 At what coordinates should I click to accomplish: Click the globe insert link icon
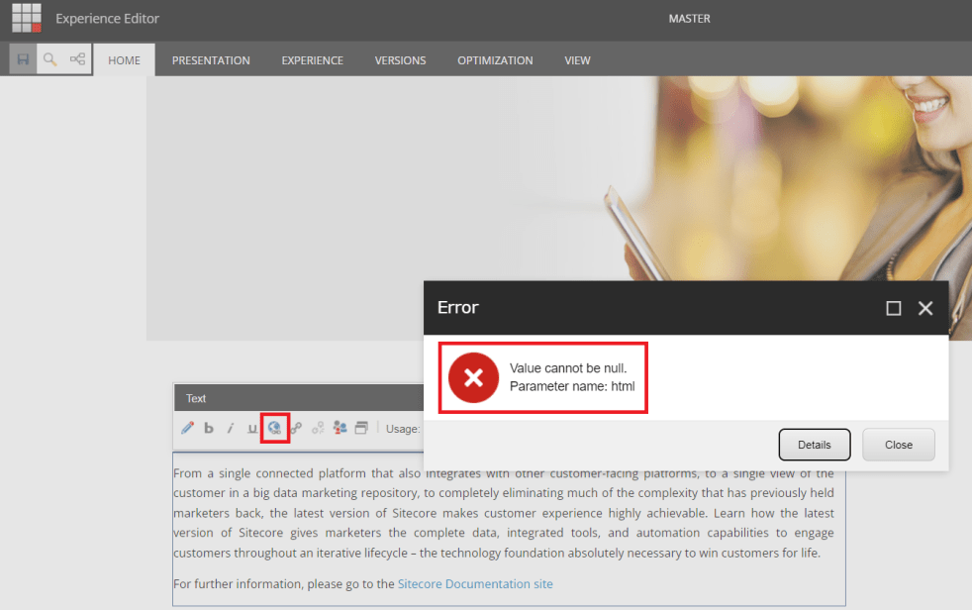pyautogui.click(x=274, y=428)
